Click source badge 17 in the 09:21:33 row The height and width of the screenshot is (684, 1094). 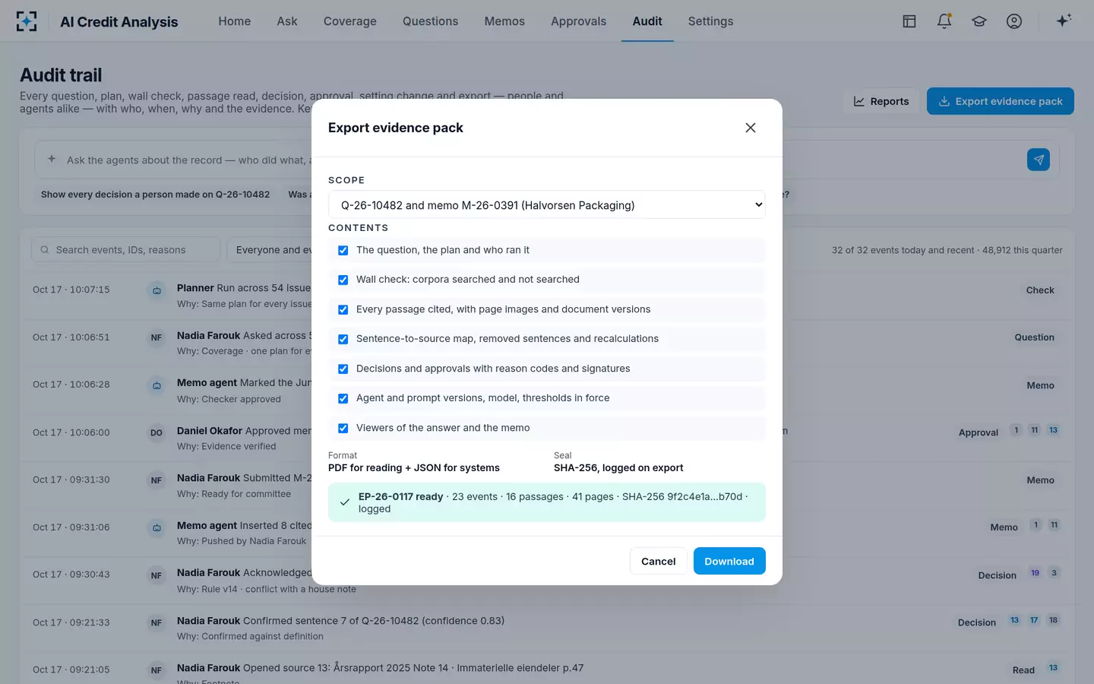coord(1034,620)
